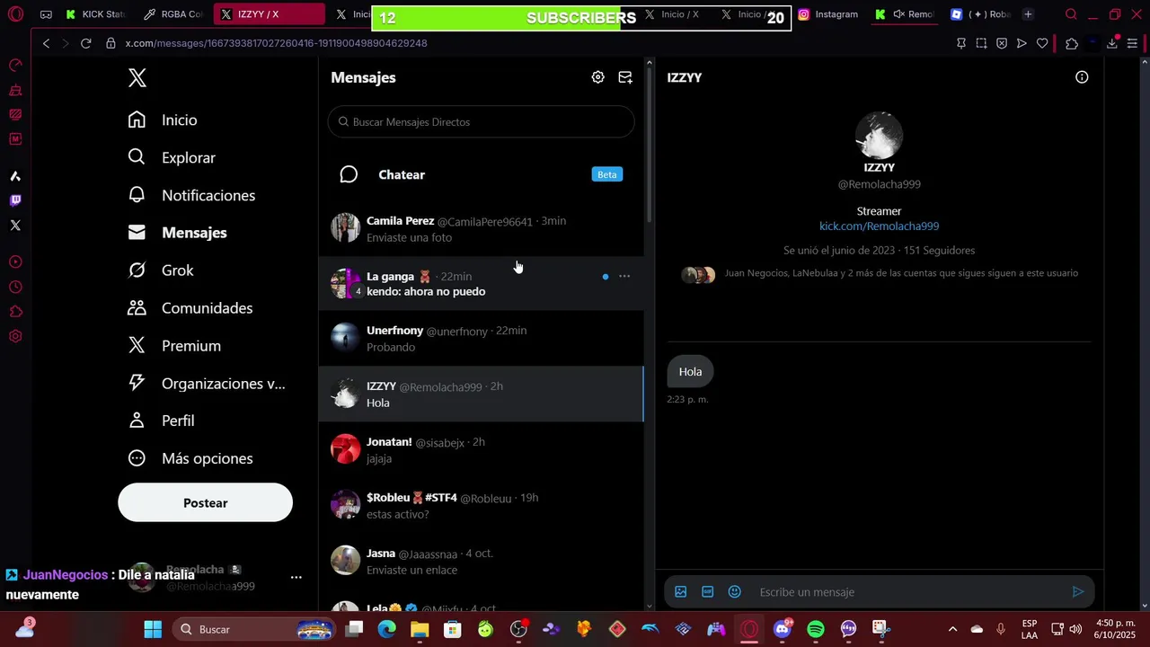Open Spotify from taskbar

click(816, 629)
